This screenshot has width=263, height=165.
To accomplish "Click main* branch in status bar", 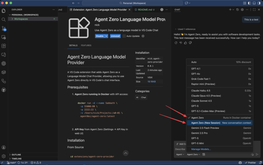I will click(12, 162).
